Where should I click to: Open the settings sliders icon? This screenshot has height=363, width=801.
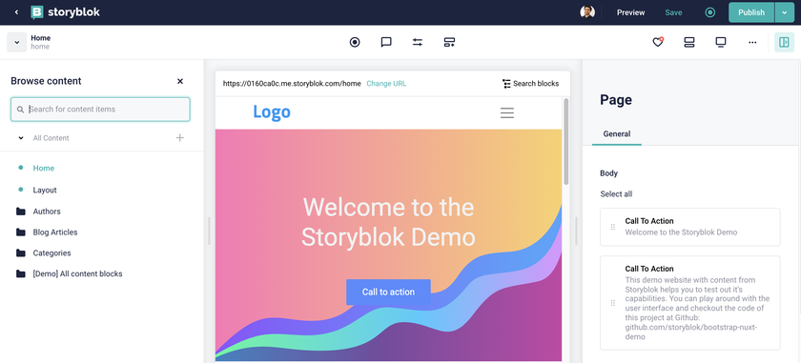click(x=418, y=42)
